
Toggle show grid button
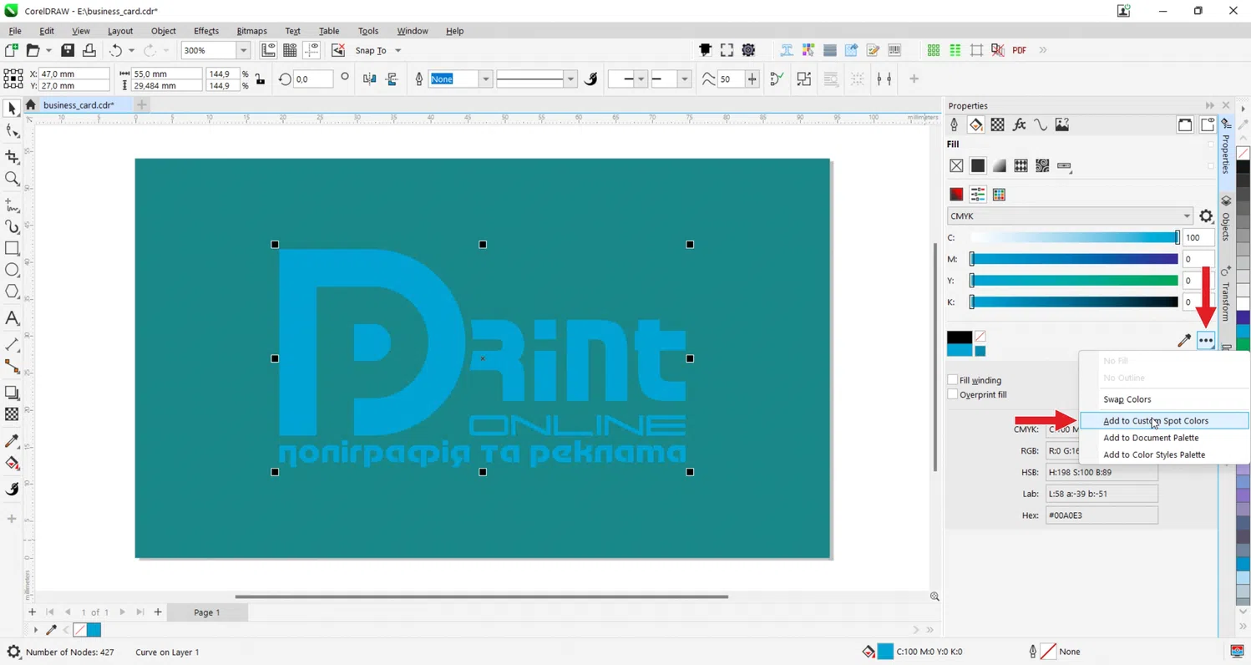pyautogui.click(x=290, y=50)
